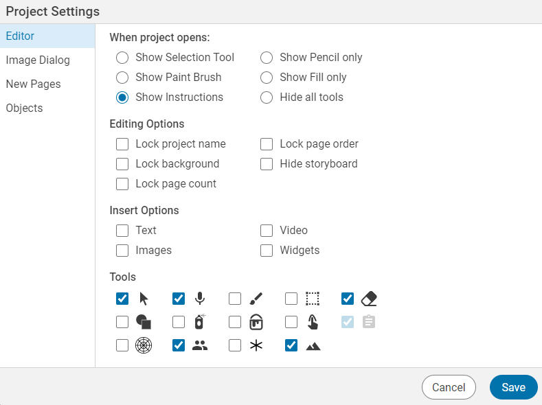Click the spray can tool icon

point(200,322)
